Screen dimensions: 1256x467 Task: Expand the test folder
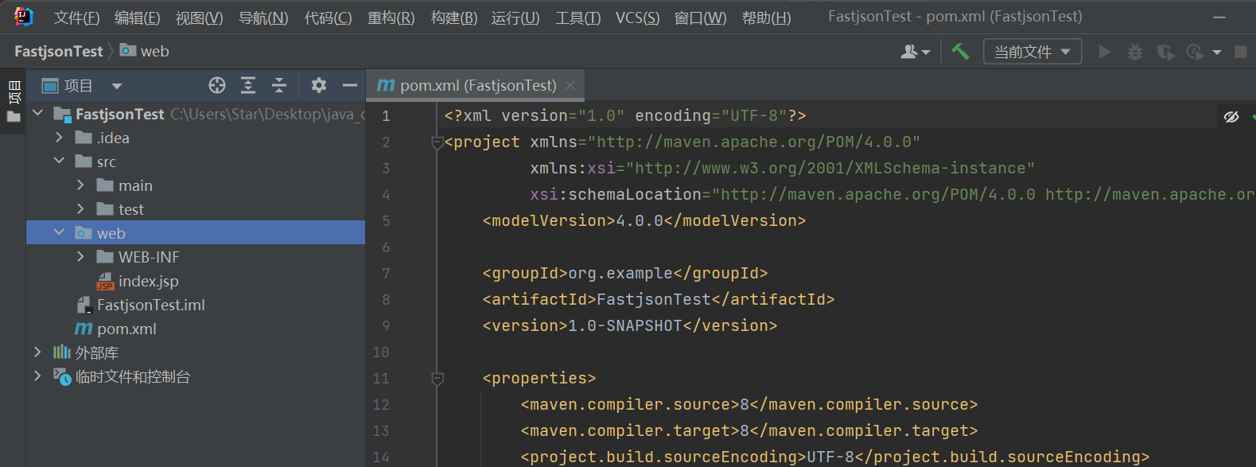point(80,209)
